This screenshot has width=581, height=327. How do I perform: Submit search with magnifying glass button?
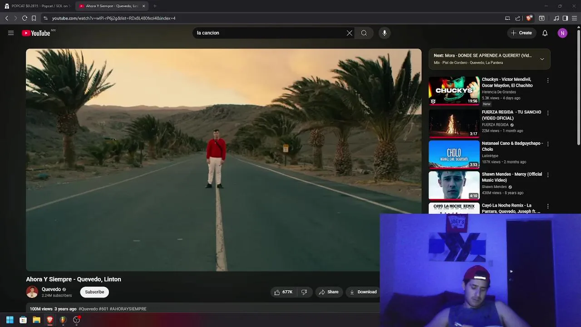(364, 33)
